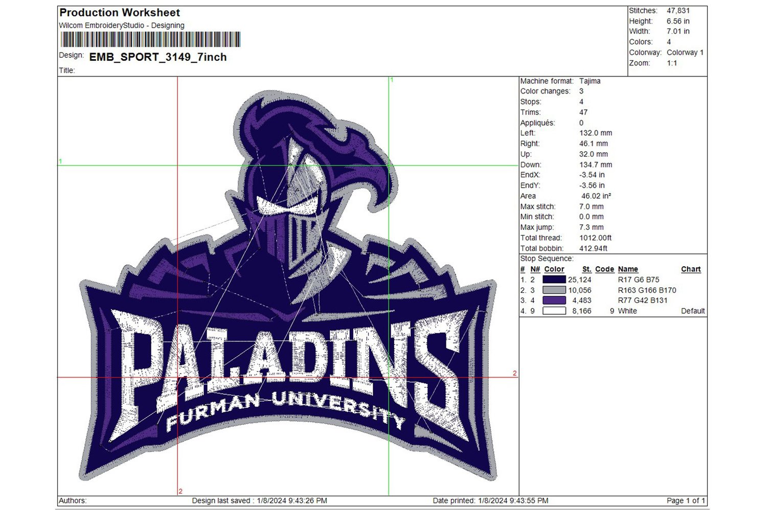Select the Min stitch value "0.0 mm"
The width and height of the screenshot is (767, 510).
592,217
